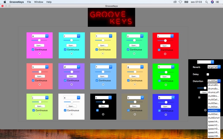
Task: Adjust the volume slider on the orange g pad
Action: click(135, 72)
